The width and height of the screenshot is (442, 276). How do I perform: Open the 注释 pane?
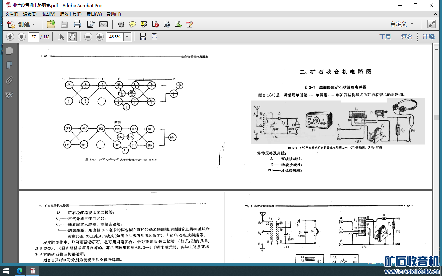[x=429, y=37]
